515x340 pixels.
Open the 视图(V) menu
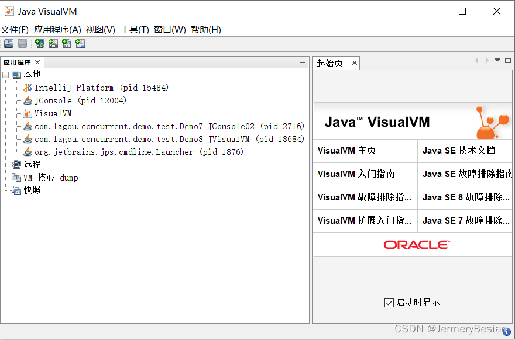(x=101, y=30)
